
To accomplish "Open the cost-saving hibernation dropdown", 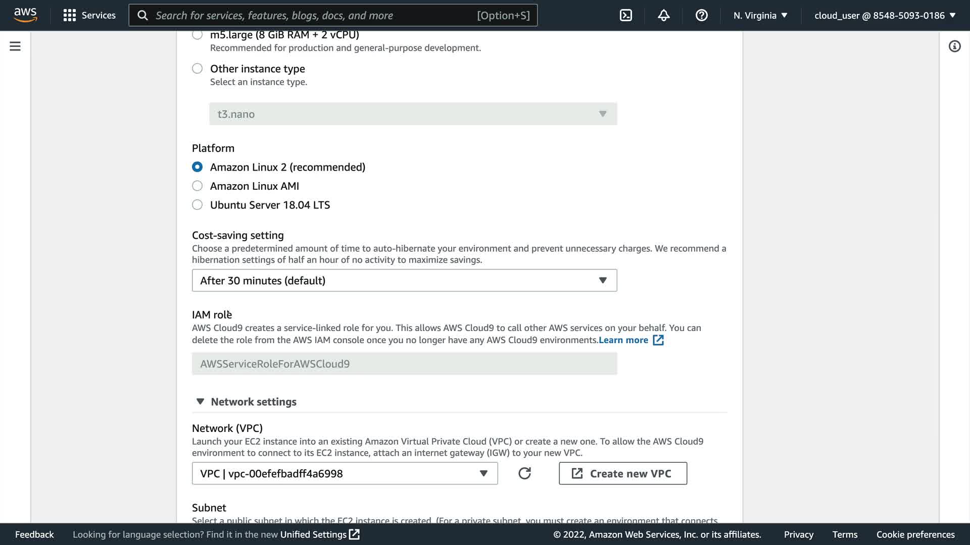I will (x=404, y=281).
